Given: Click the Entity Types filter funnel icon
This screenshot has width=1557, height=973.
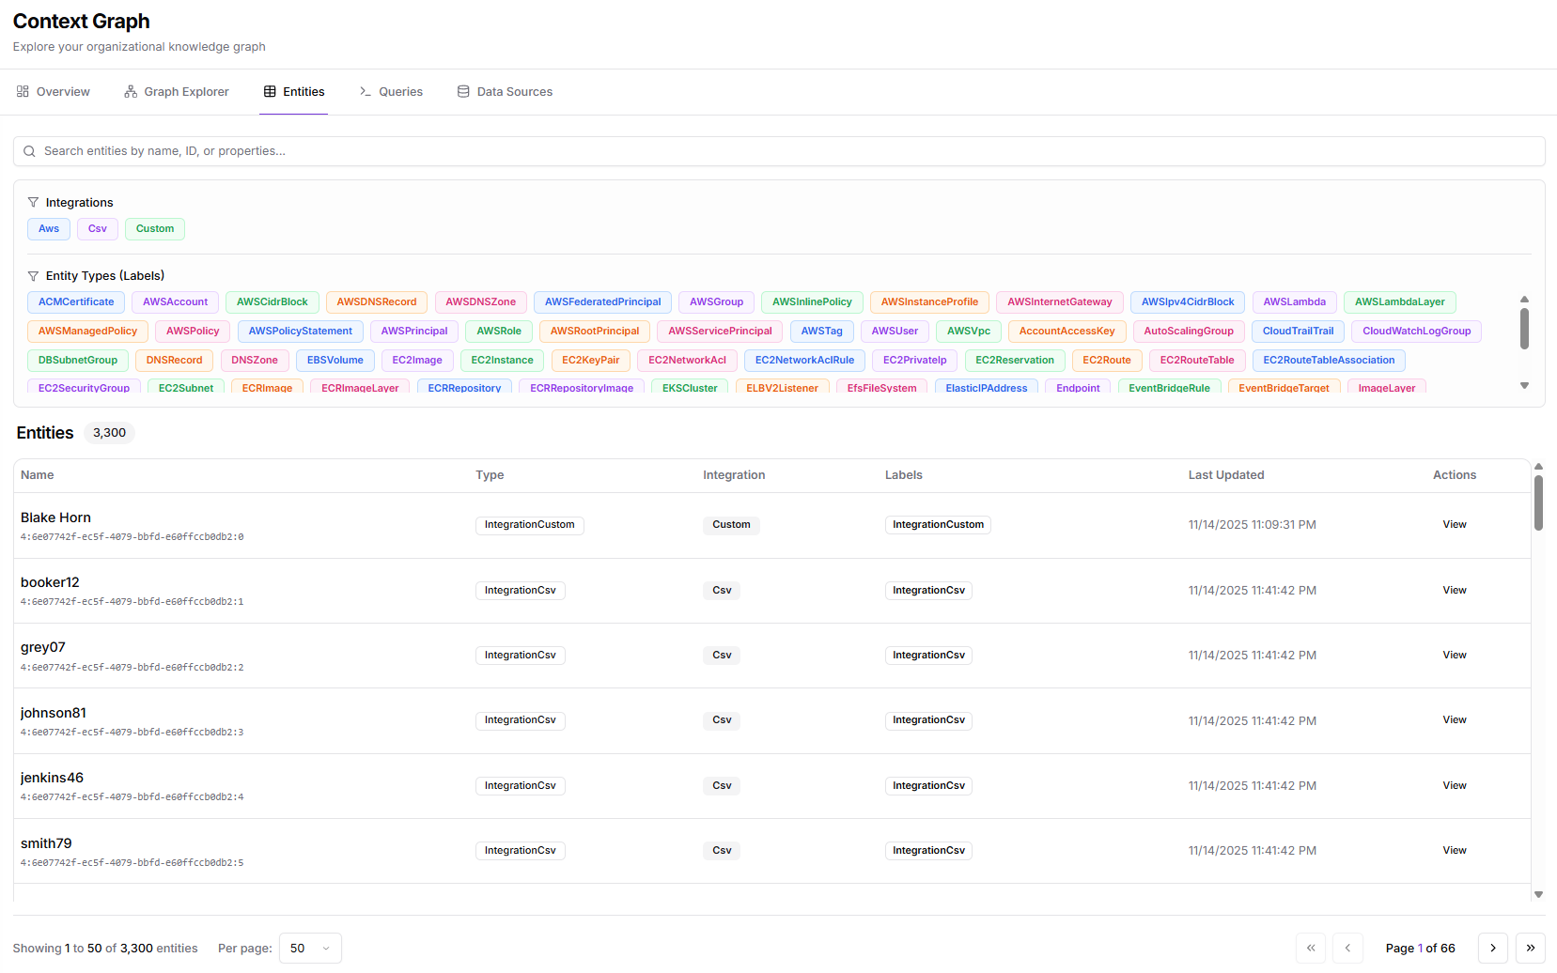Looking at the screenshot, I should pyautogui.click(x=33, y=275).
